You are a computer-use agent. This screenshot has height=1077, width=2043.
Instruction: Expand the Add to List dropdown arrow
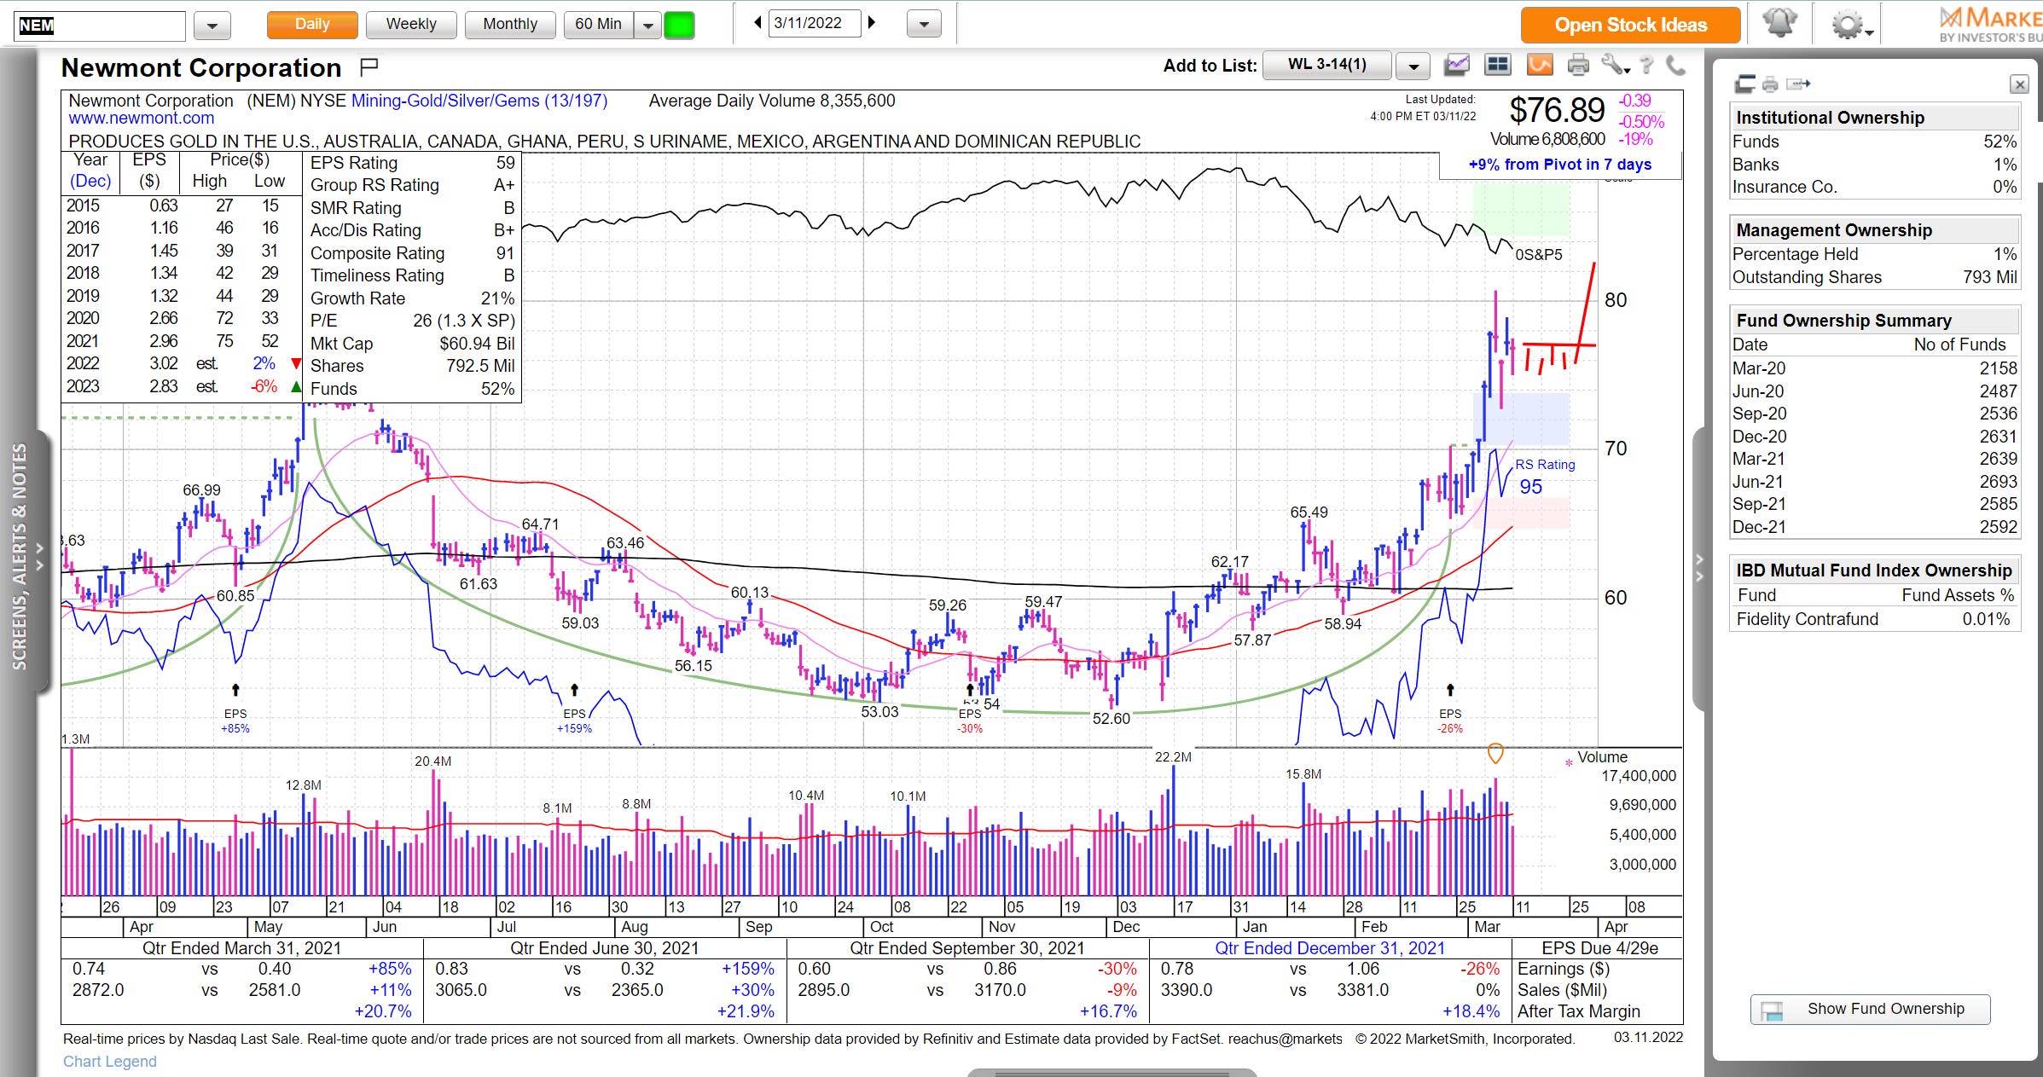pyautogui.click(x=1413, y=66)
